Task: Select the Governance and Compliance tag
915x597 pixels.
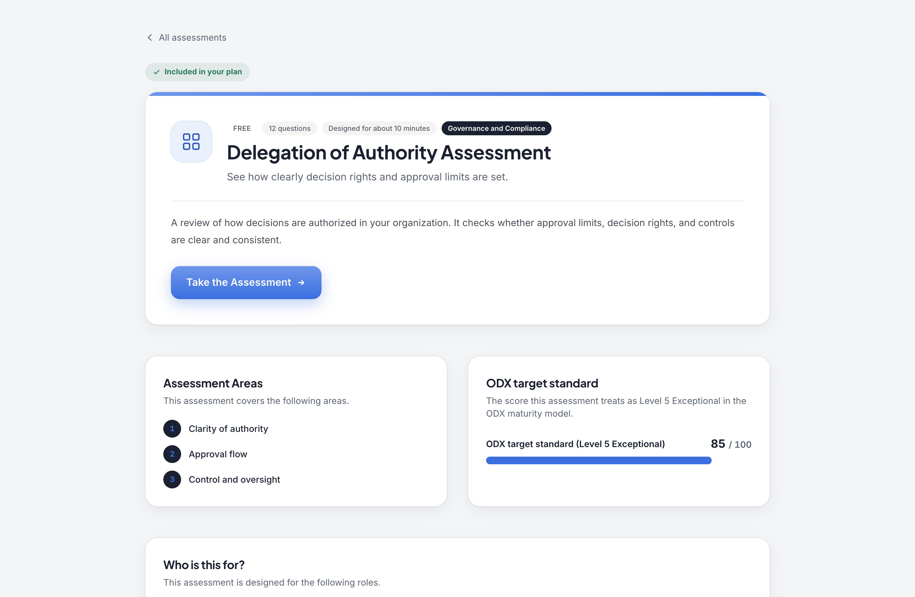Action: (496, 128)
